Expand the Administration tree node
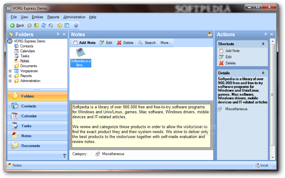Viewport: 285px width, 178px height. (10, 81)
